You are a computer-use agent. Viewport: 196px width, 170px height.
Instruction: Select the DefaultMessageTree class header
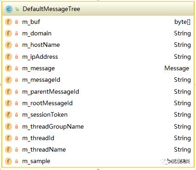pos(98,9)
